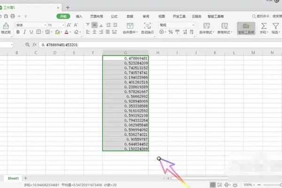
Task: Open the Formulas (公式) ribbon tab
Action: pos(114,16)
